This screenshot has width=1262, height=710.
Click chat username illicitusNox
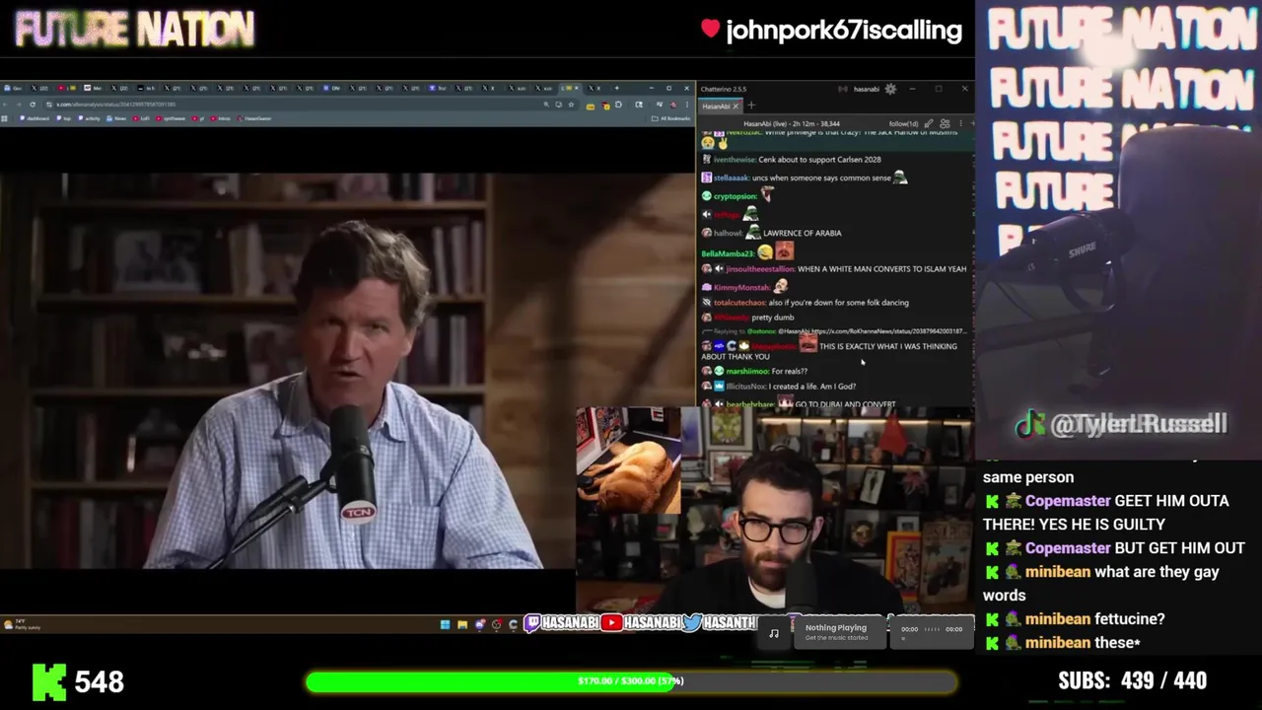click(746, 387)
